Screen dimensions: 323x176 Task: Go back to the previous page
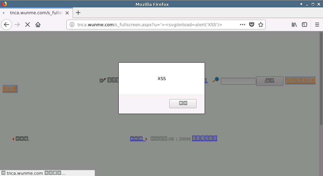(x=6, y=25)
